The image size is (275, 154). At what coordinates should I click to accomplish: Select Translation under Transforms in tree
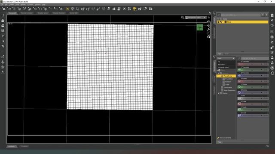point(229,79)
